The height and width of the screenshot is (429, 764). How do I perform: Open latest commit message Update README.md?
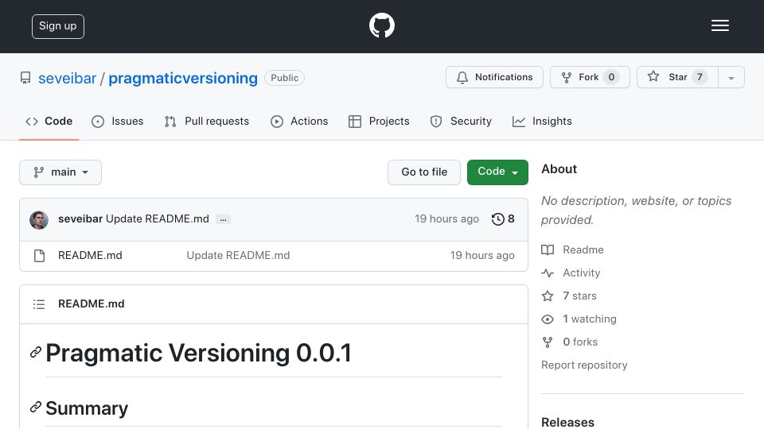click(x=158, y=219)
